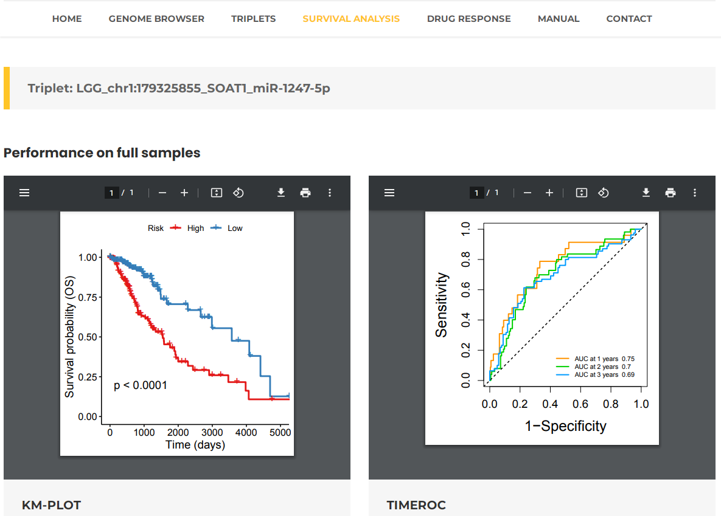Screen dimensions: 721x516
Task: Fit TimeROC PDF to page
Action: [x=582, y=193]
